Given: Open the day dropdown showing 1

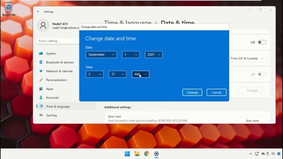Looking at the screenshot, I should click(x=131, y=54).
